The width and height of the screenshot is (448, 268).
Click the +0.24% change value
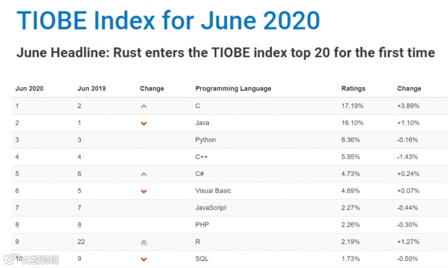point(408,174)
